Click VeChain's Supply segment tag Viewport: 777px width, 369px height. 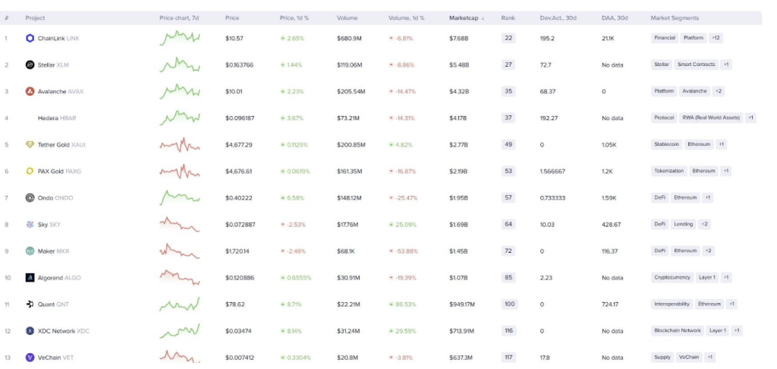click(662, 357)
